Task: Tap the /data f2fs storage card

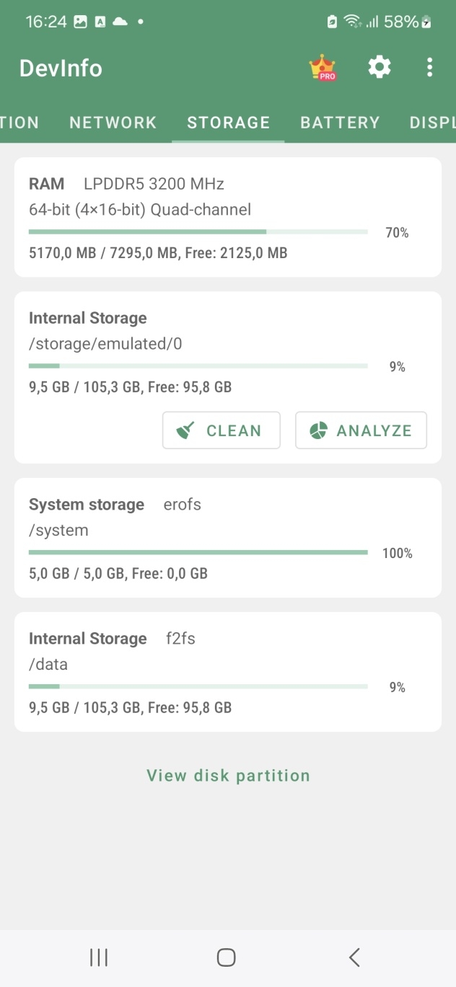Action: [228, 672]
